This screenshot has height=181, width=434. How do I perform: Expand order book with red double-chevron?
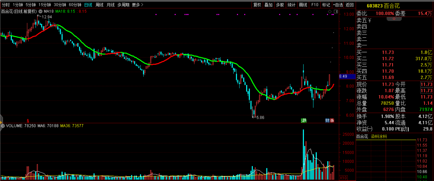[394, 19]
